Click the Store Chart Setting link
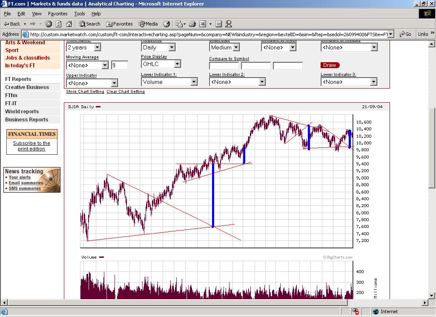436x317 pixels. coord(85,91)
